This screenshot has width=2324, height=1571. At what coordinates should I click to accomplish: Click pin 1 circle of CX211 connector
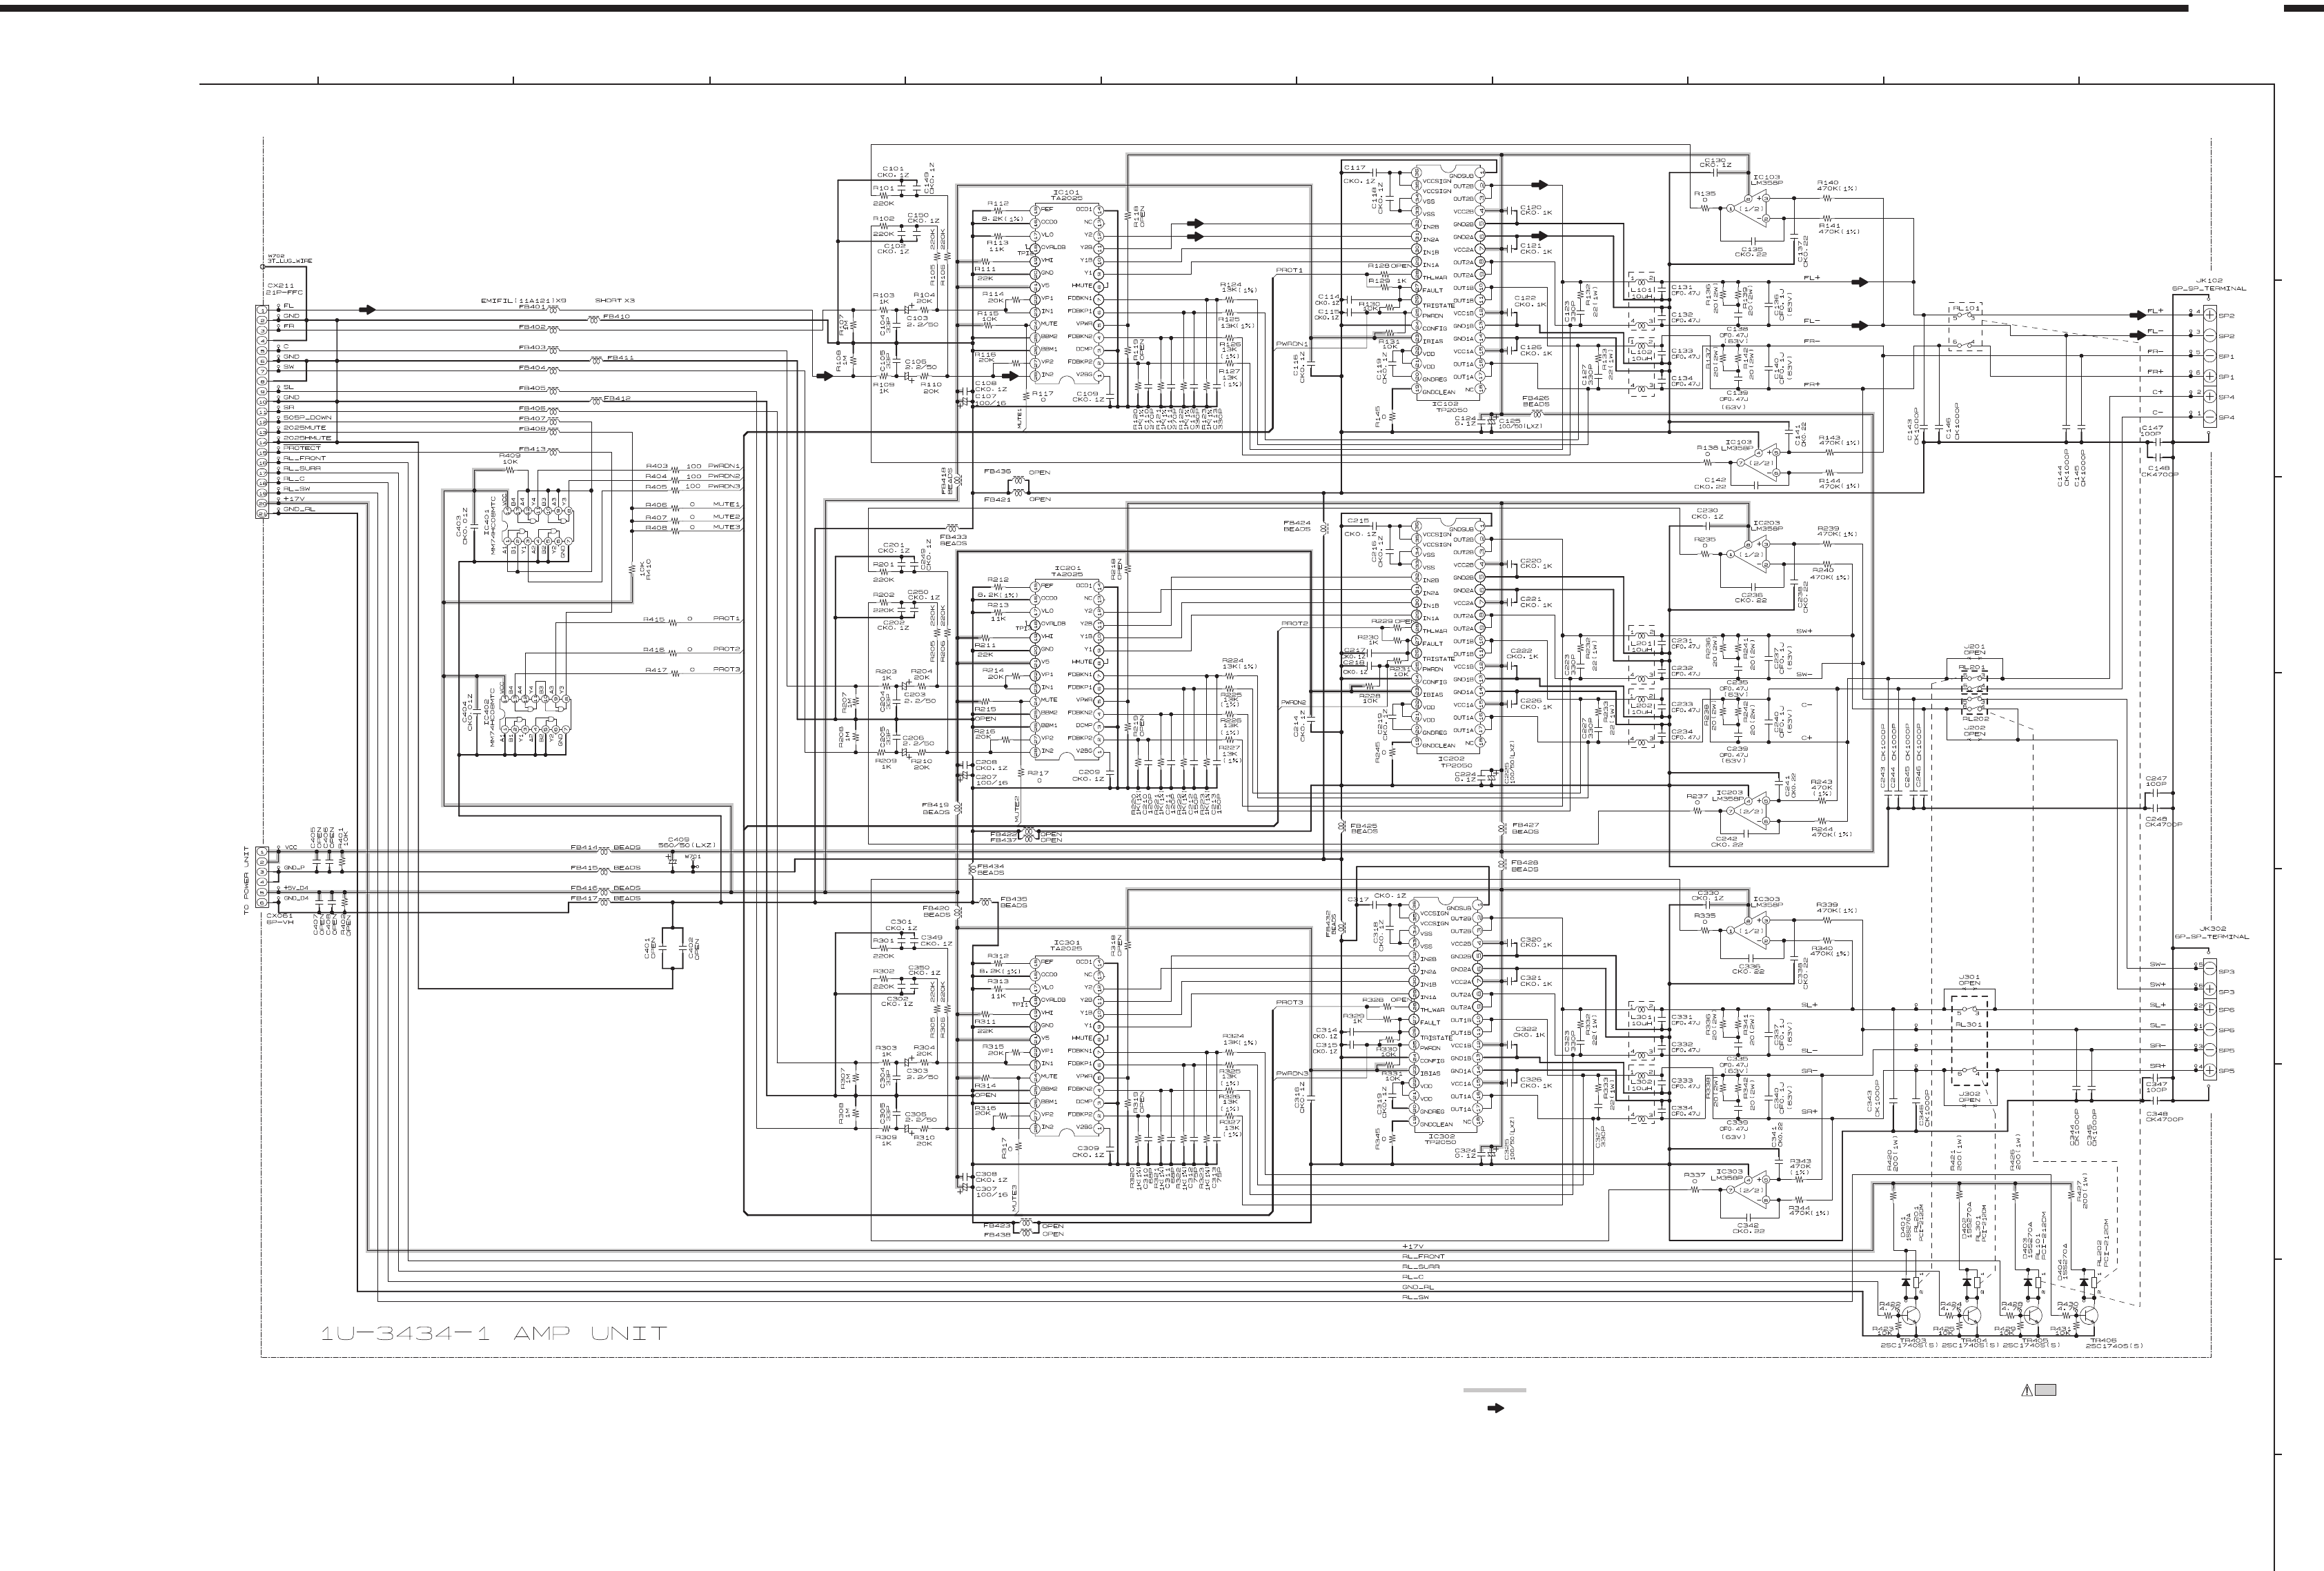point(263,310)
